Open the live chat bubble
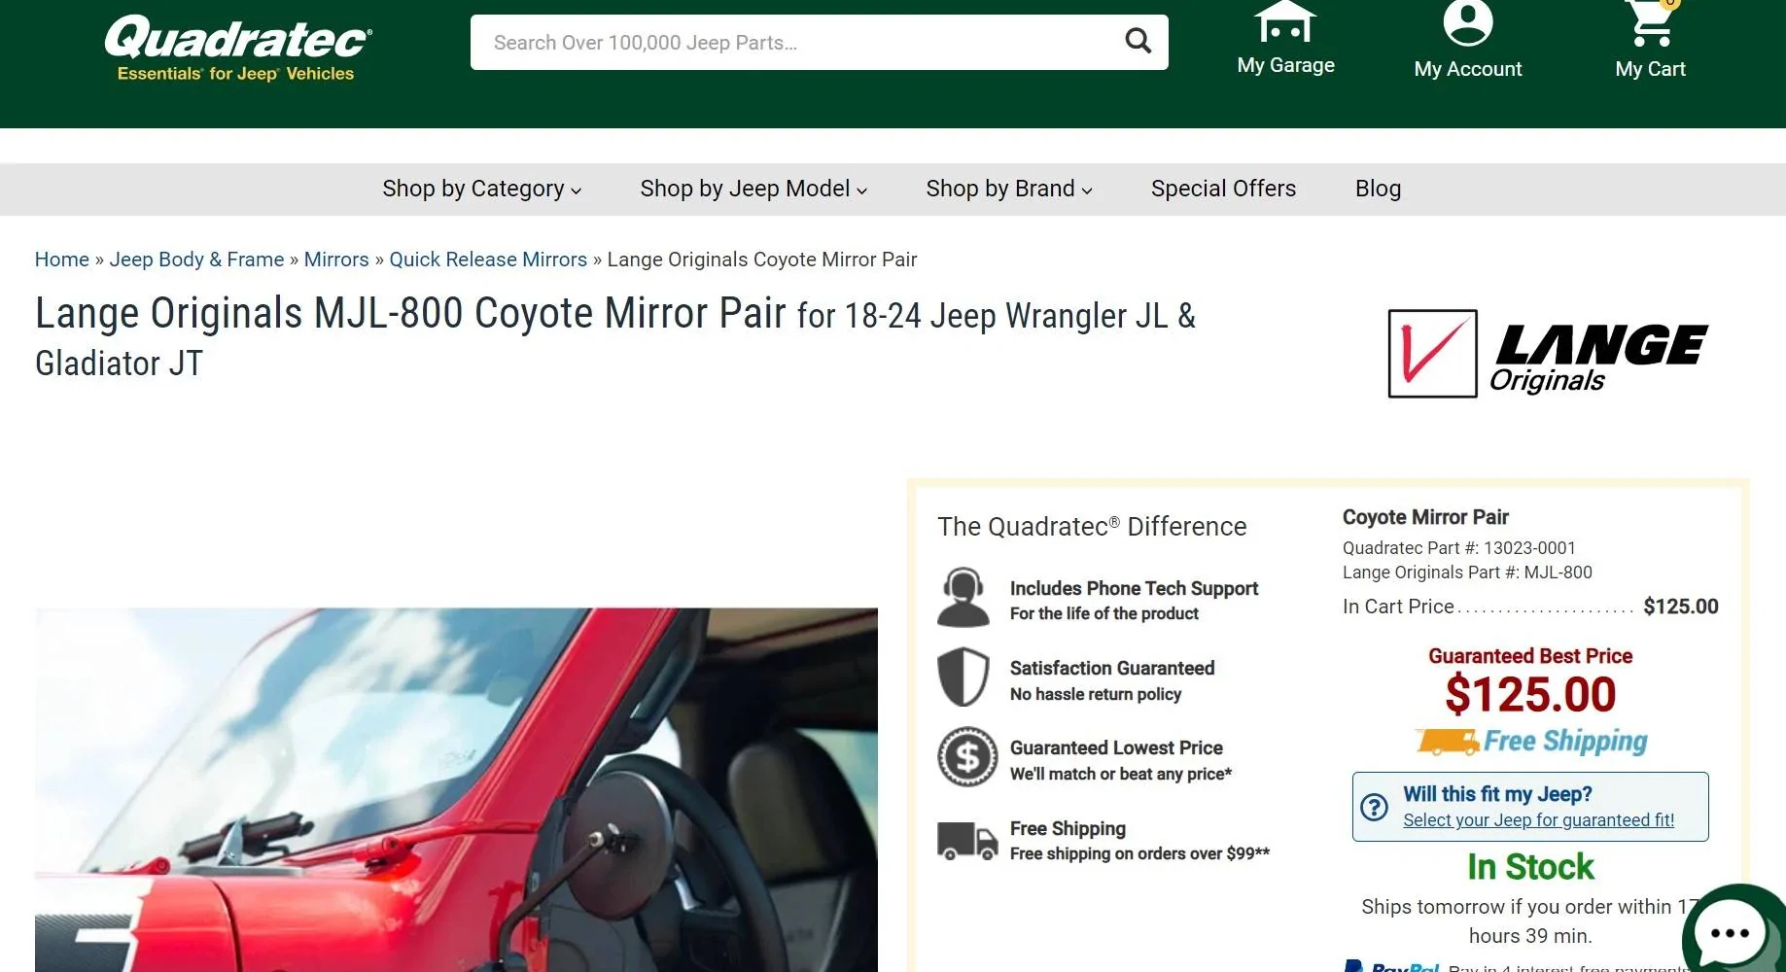 point(1731,931)
